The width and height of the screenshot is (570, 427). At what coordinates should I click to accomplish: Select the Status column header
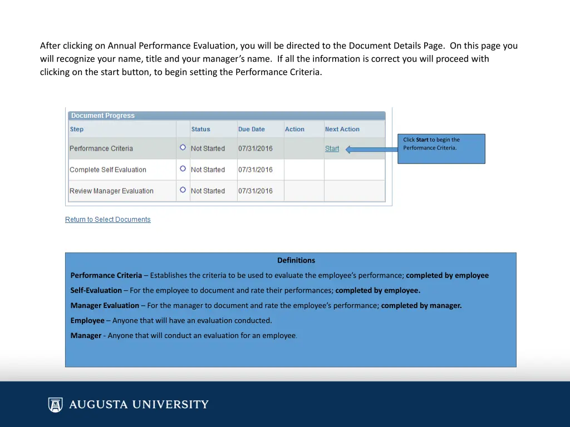coord(200,130)
